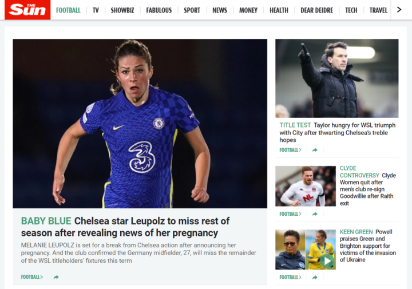The width and height of the screenshot is (412, 289).
Task: Read the Chelsea star Leupolz headline
Action: (125, 227)
